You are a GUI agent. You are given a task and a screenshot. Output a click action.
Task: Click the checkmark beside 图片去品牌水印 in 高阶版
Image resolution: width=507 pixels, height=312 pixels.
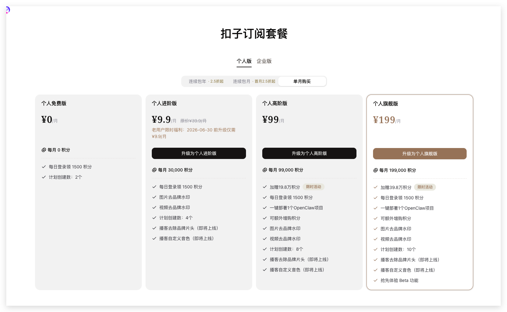[x=265, y=228]
